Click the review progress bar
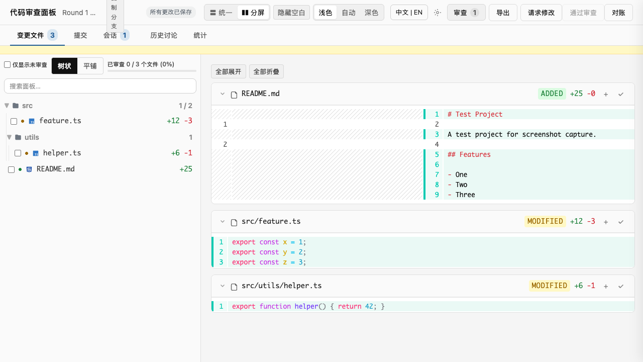Screen dimensions: 643x362 coord(152,71)
